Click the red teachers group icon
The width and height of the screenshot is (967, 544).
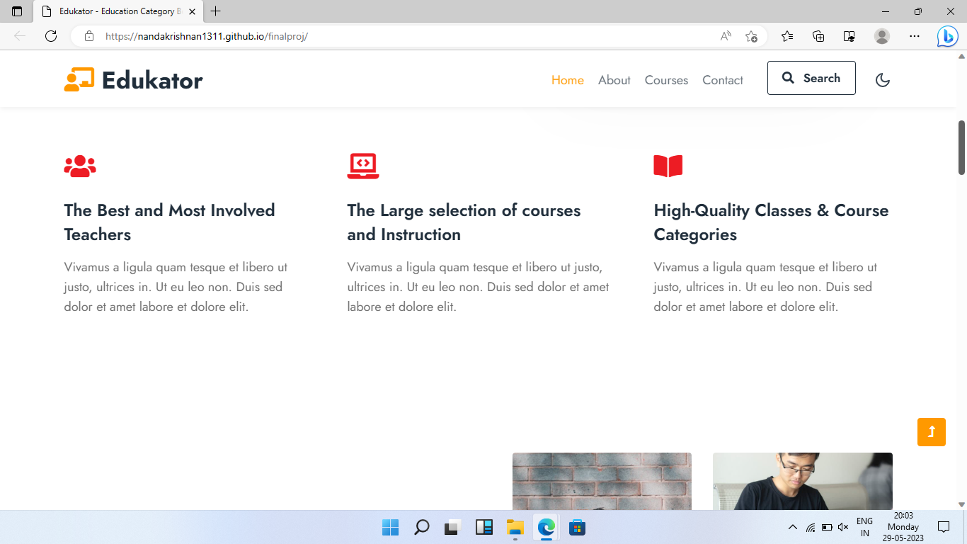(x=80, y=165)
